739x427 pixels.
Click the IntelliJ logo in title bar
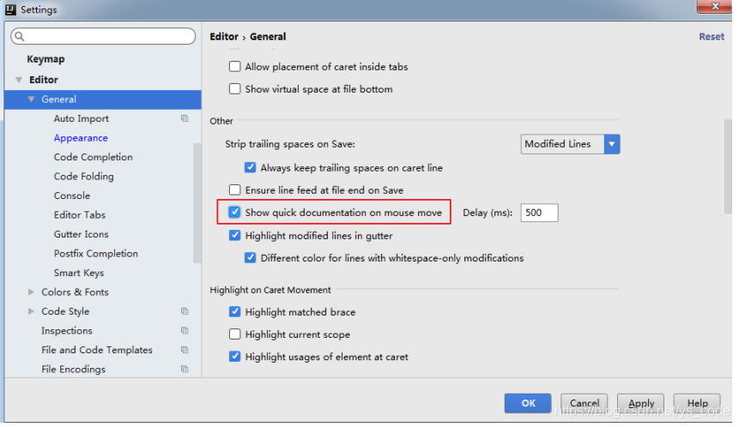point(10,9)
